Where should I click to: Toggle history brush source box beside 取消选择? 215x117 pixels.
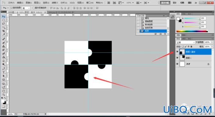(138, 25)
